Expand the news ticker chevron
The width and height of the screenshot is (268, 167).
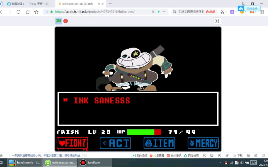point(10,155)
